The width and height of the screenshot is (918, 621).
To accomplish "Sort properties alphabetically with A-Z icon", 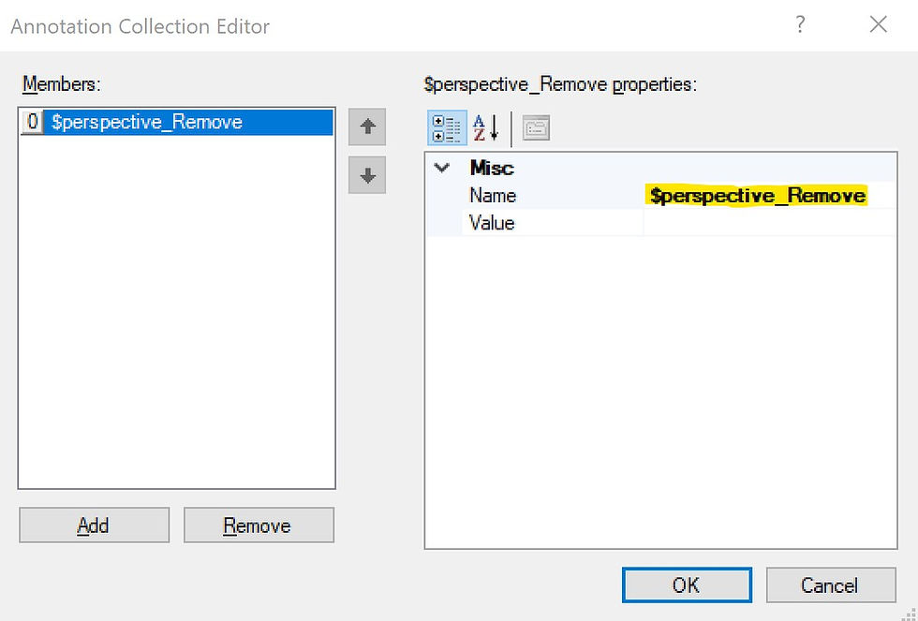I will 485,128.
